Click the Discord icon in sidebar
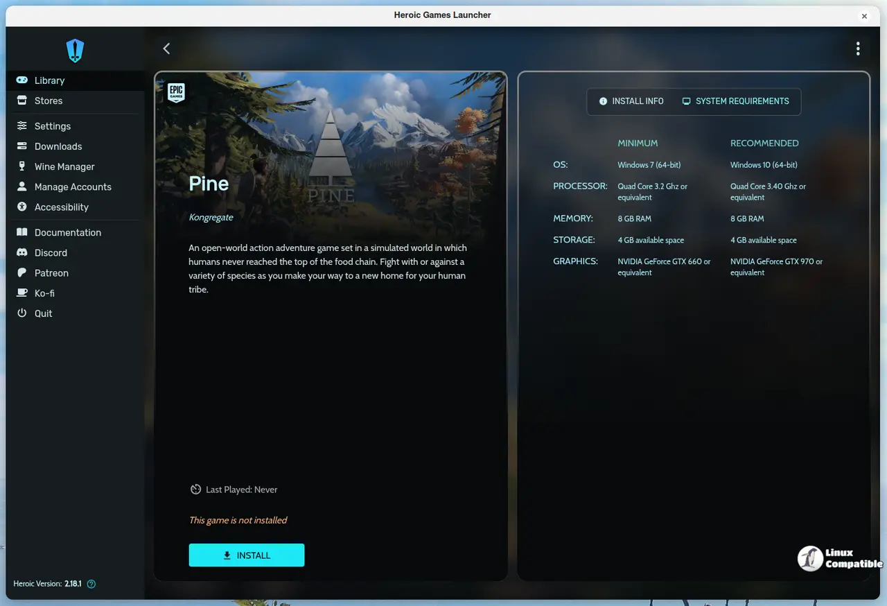This screenshot has height=606, width=887. pos(22,252)
